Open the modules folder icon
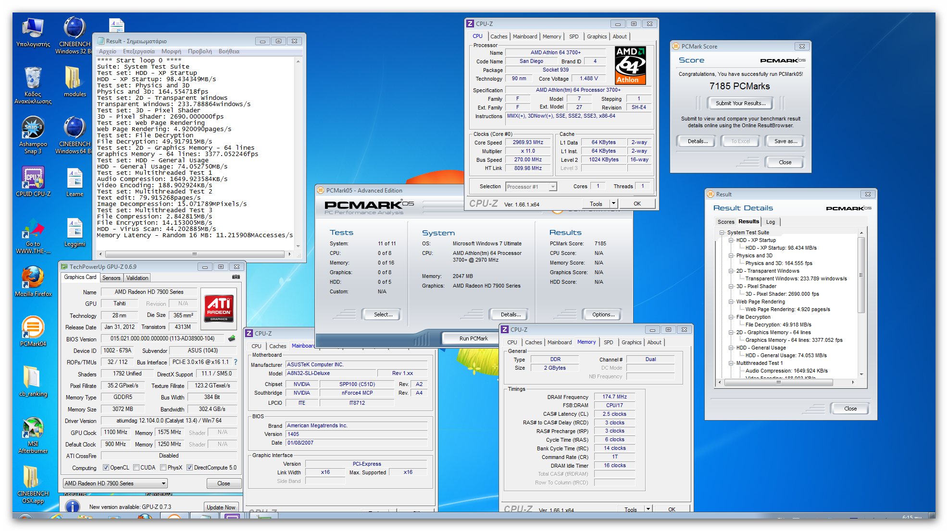 coord(75,82)
